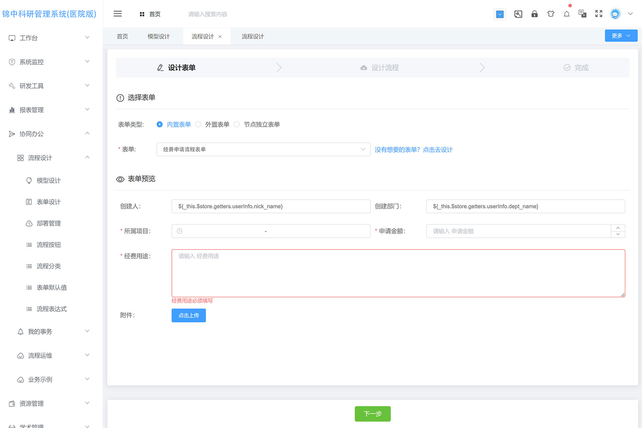Switch language with translate icon
This screenshot has height=428, width=642.
click(x=582, y=14)
